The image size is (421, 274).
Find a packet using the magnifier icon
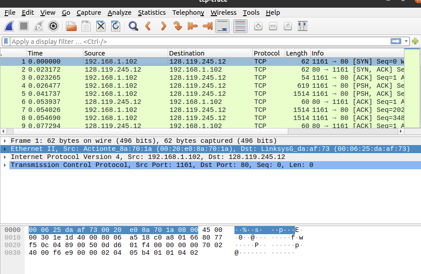[x=133, y=26]
